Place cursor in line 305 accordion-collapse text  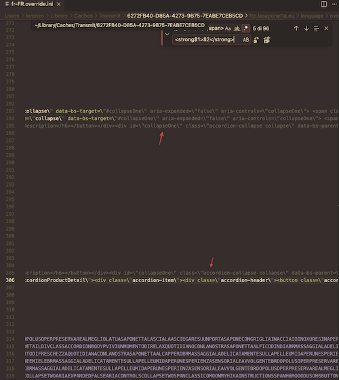pos(230,273)
